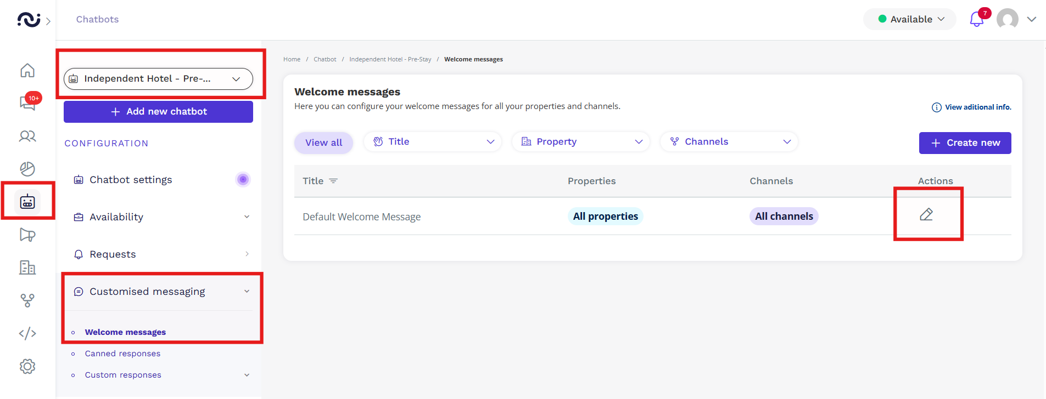Open the analytics pie chart icon
This screenshot has width=1046, height=399.
click(27, 169)
